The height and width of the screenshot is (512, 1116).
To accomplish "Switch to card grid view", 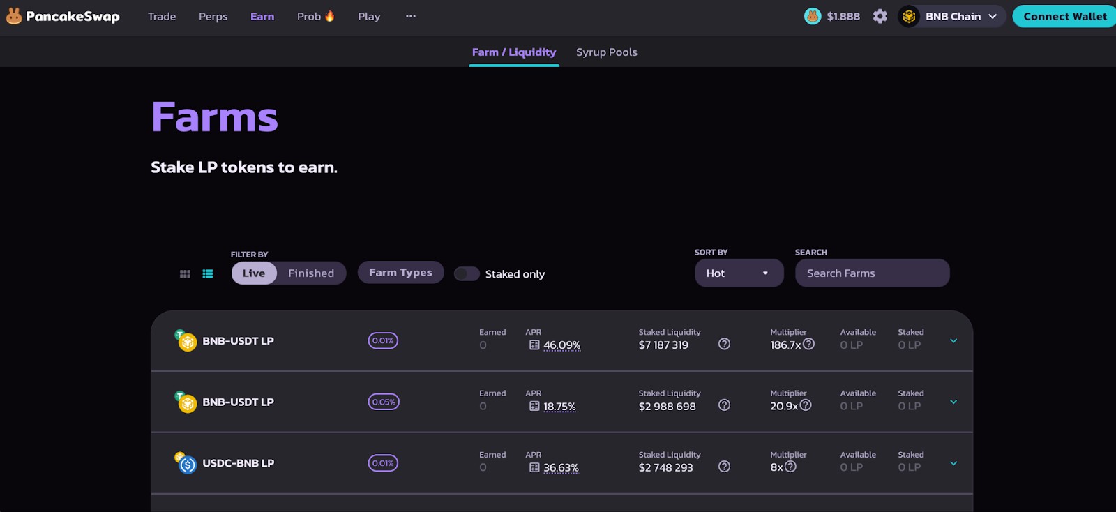I will [x=185, y=274].
